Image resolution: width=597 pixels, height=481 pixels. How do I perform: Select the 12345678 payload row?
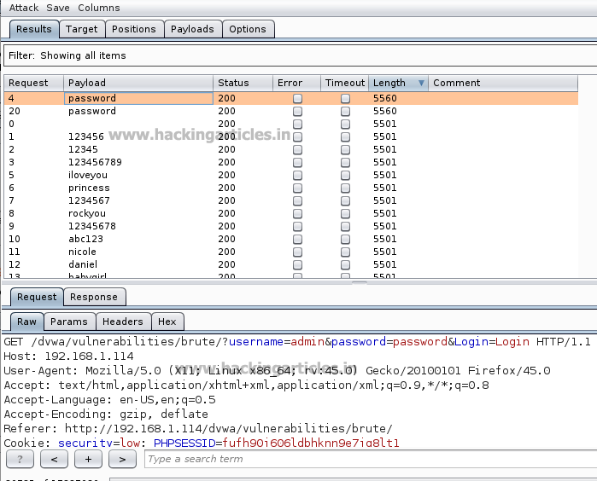291,226
